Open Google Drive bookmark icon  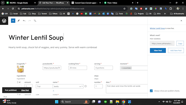tap(99, 14)
